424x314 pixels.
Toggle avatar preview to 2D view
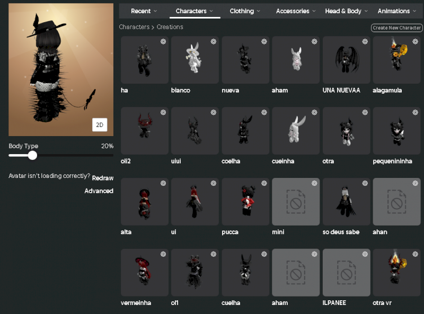click(x=99, y=125)
